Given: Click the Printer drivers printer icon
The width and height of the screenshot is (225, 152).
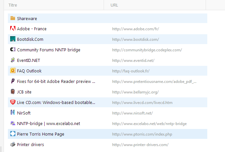Looking at the screenshot, I should click(x=12, y=144).
